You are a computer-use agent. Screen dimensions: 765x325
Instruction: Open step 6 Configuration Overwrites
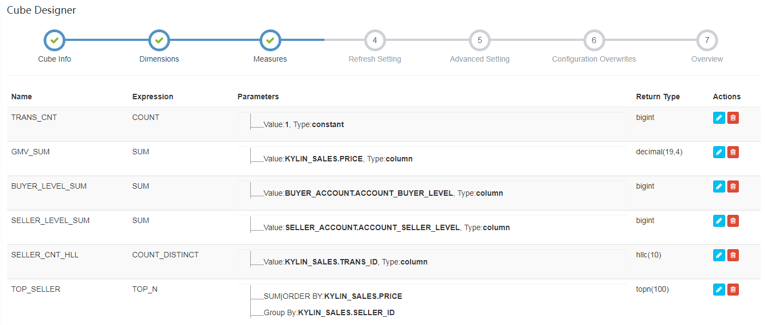pos(594,40)
